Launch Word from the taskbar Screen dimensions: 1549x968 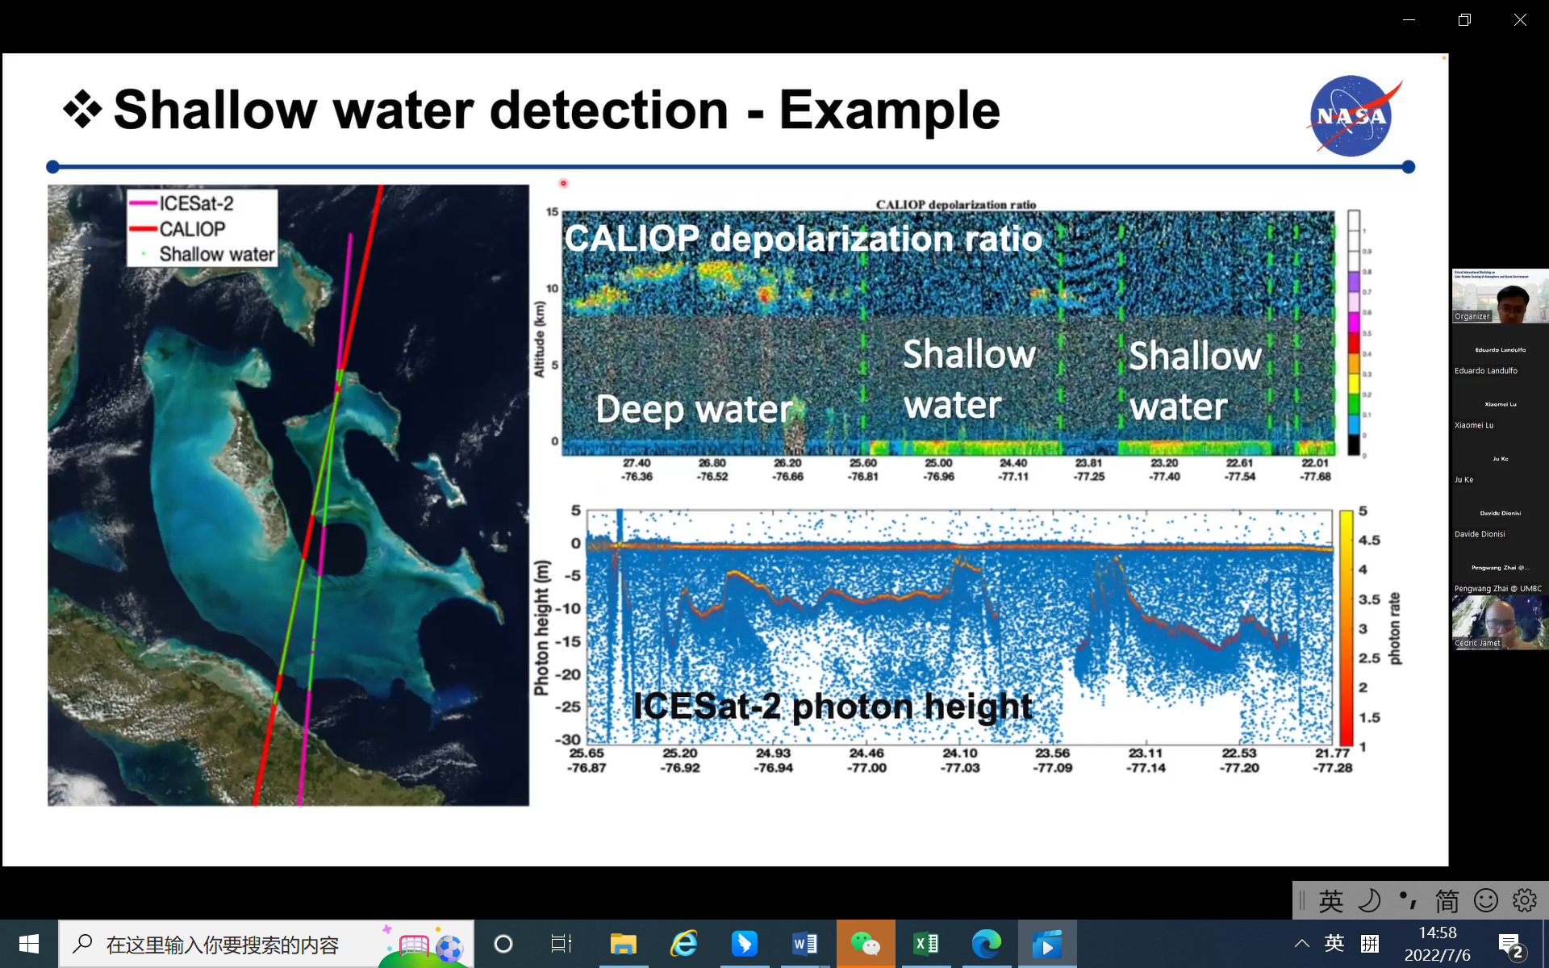(804, 944)
